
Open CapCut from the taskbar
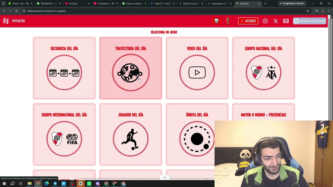click(81, 184)
